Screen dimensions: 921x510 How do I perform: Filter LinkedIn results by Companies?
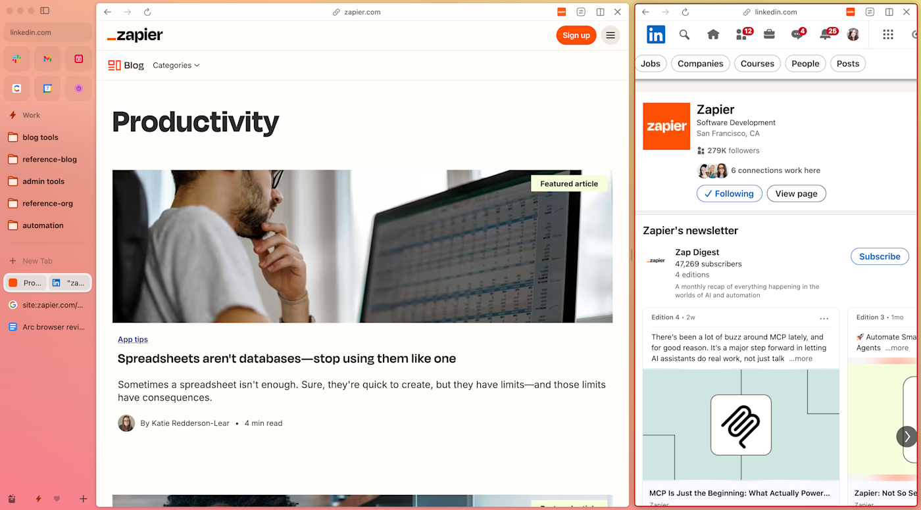tap(701, 64)
